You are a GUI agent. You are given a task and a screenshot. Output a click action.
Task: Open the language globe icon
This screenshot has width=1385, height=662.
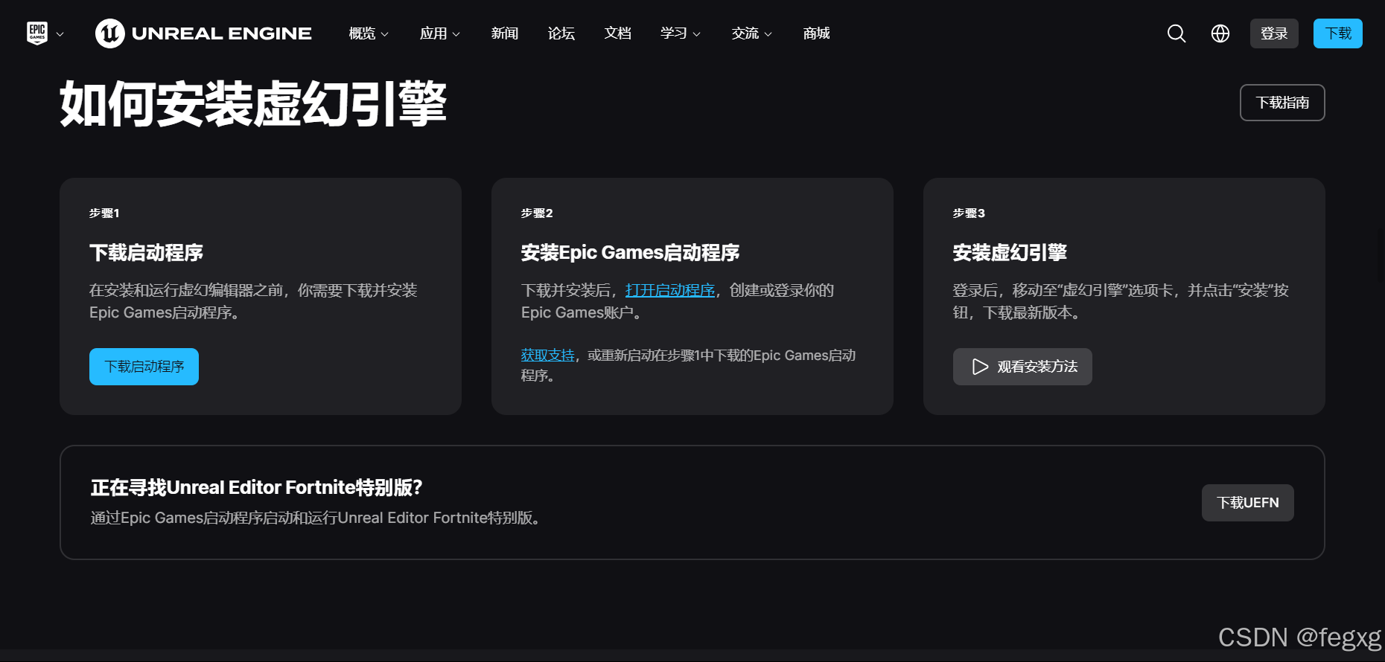[x=1220, y=33]
